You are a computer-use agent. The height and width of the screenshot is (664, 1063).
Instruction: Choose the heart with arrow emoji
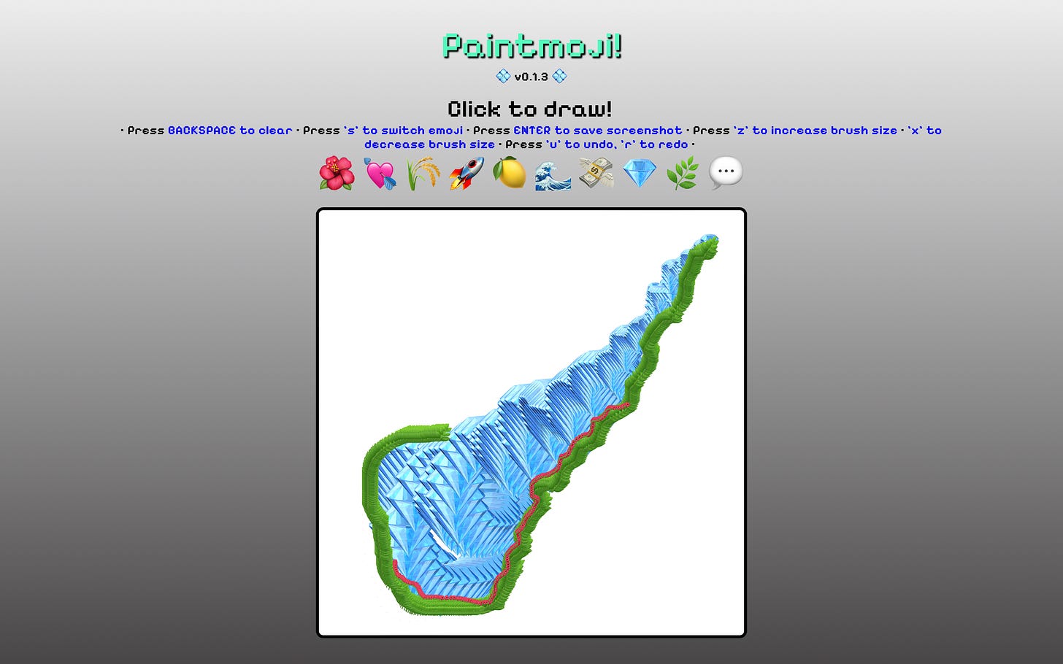pos(380,174)
